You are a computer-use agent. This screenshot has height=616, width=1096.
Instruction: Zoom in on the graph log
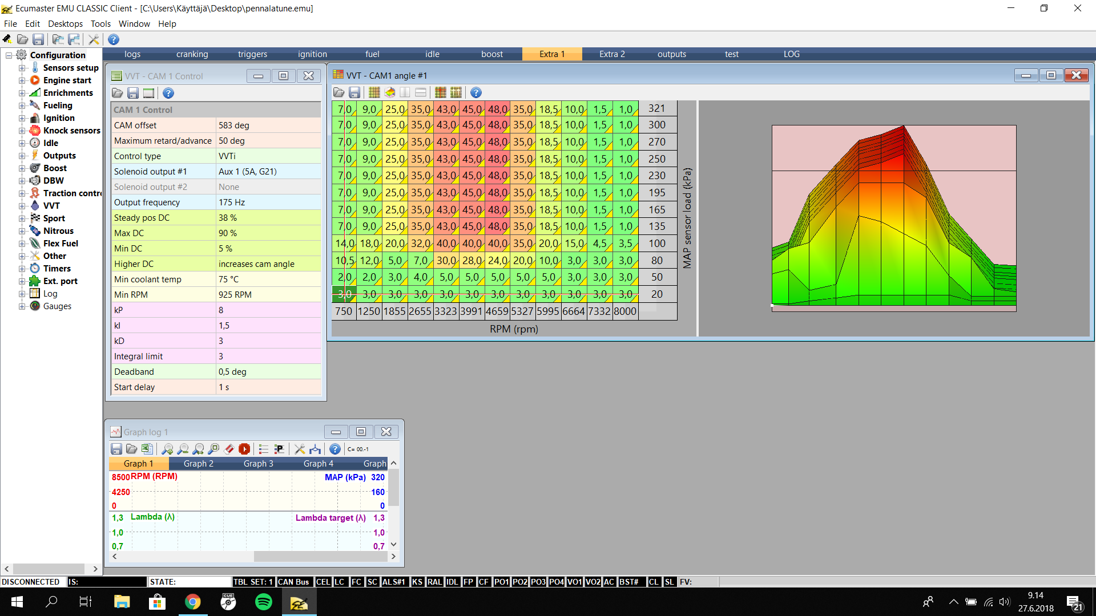pyautogui.click(x=167, y=449)
